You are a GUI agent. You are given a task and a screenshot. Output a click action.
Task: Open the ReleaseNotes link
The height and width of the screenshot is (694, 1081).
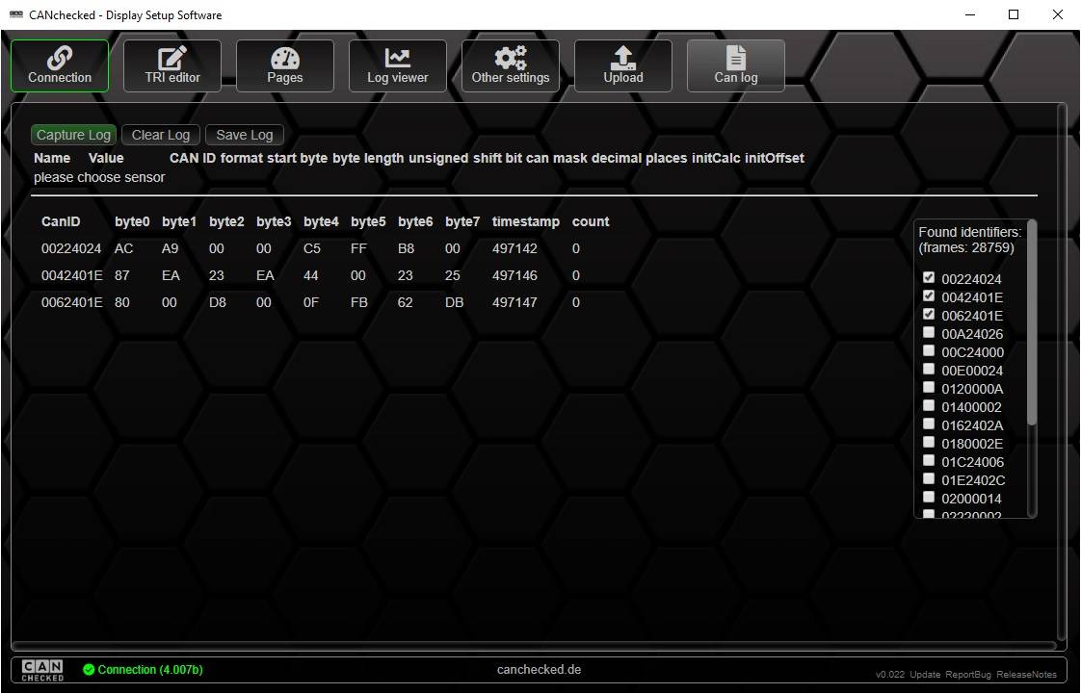[1026, 674]
